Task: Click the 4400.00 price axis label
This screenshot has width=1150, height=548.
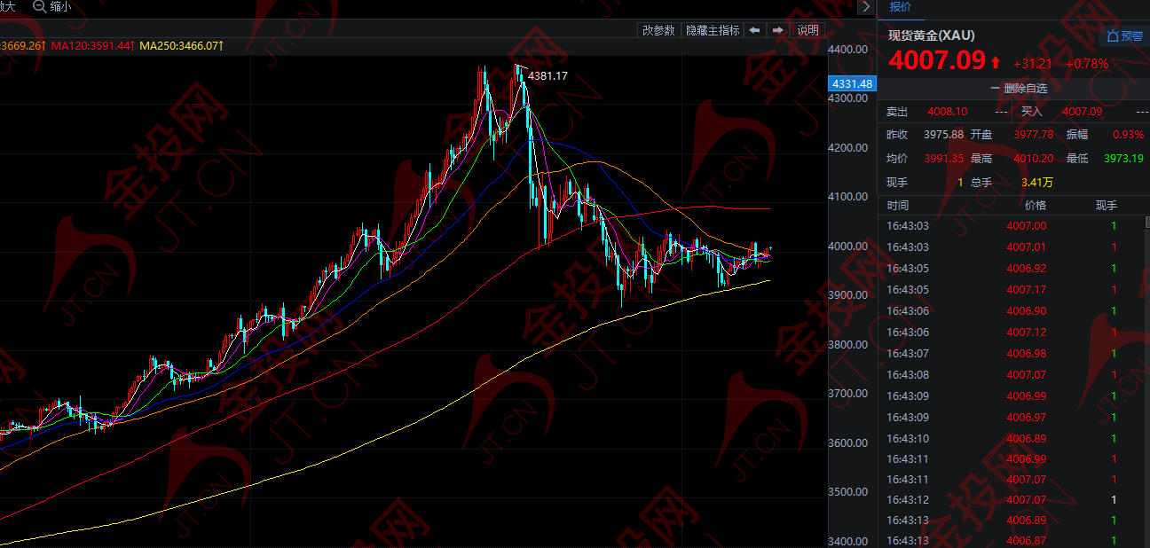Action: click(847, 49)
